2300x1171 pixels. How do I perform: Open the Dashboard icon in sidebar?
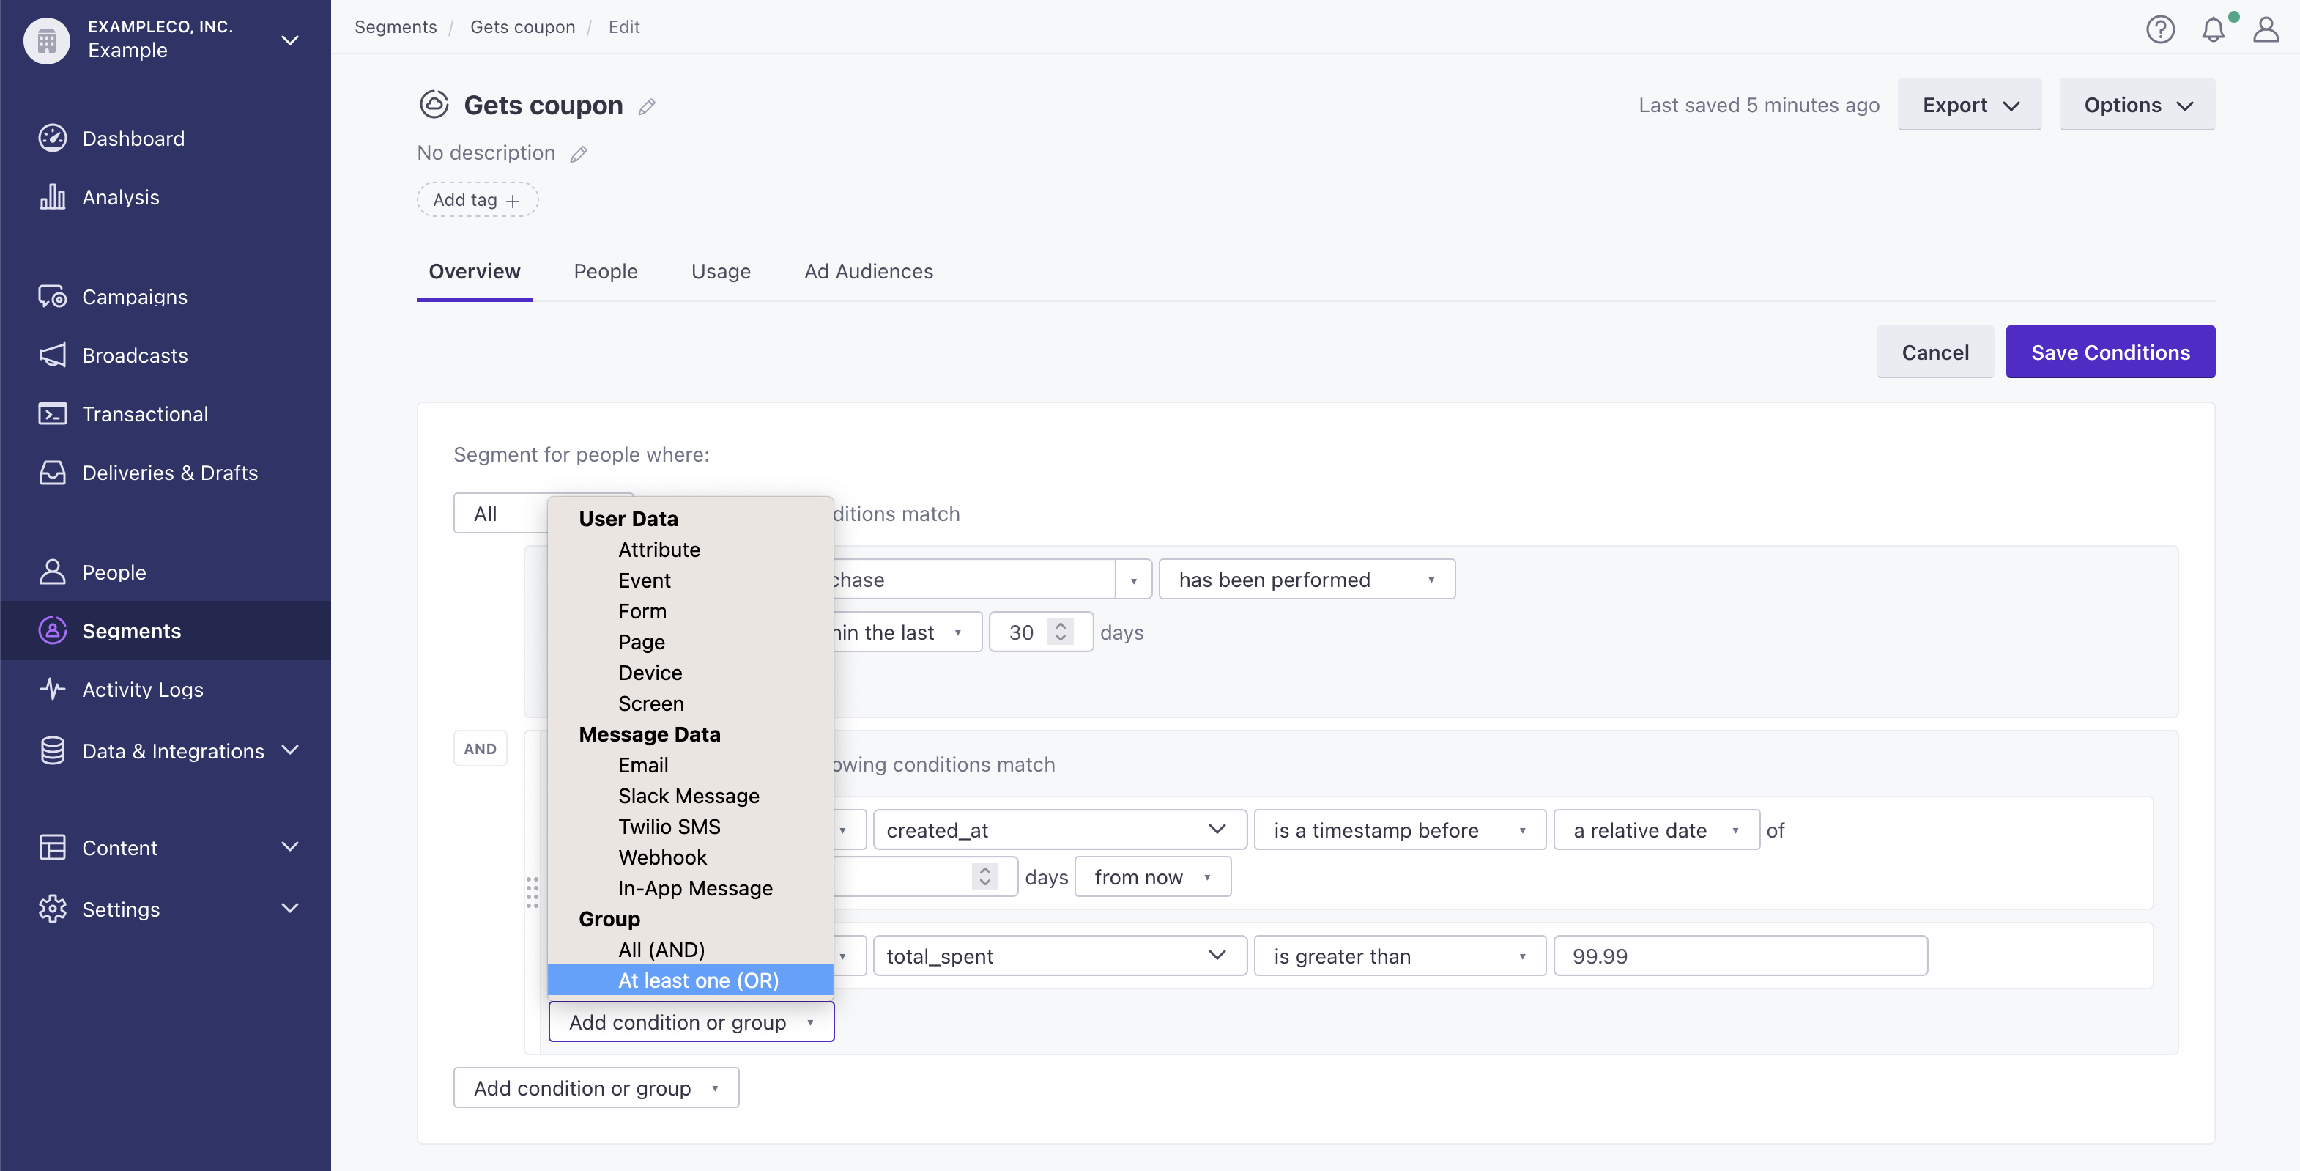point(53,138)
